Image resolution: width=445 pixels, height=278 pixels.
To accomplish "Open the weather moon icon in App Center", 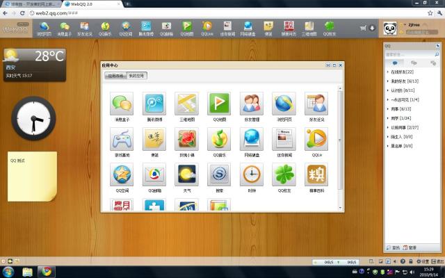I will (187, 174).
